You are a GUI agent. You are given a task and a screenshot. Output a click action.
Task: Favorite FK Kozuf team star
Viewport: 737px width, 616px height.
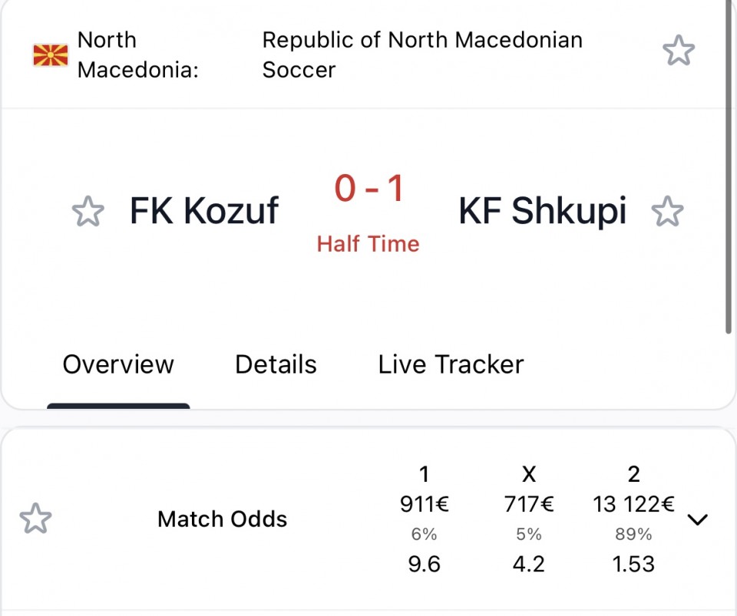coord(88,211)
